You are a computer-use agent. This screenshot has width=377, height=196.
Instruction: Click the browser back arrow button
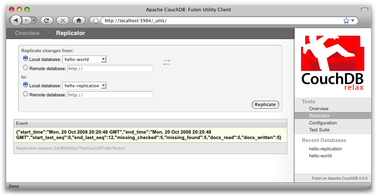(x=16, y=20)
